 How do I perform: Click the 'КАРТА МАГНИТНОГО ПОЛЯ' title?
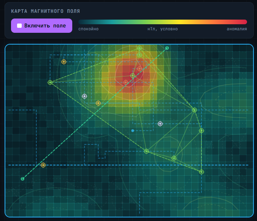click(x=46, y=11)
